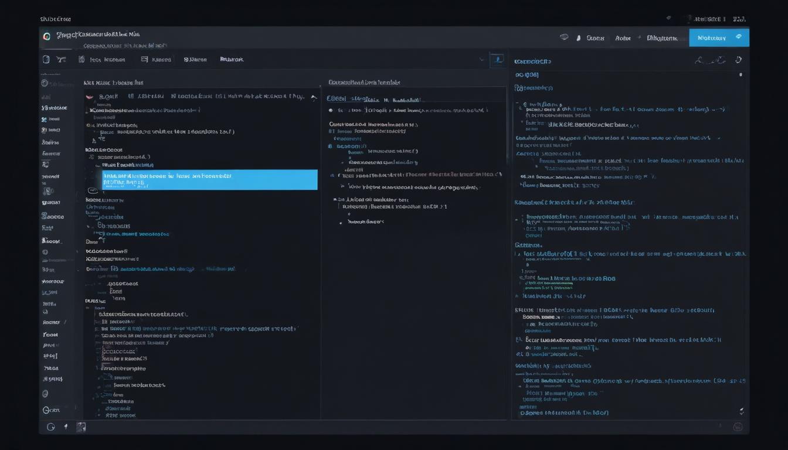Click the history icon above the right panel
Screen dimensions: 788x450
[738, 59]
